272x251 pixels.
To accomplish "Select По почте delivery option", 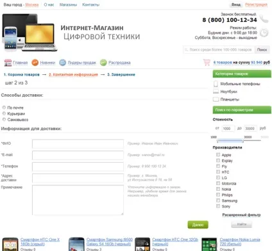I will (4, 108).
